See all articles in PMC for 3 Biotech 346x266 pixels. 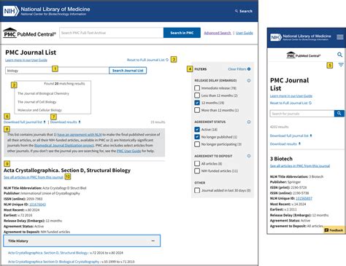[300, 166]
